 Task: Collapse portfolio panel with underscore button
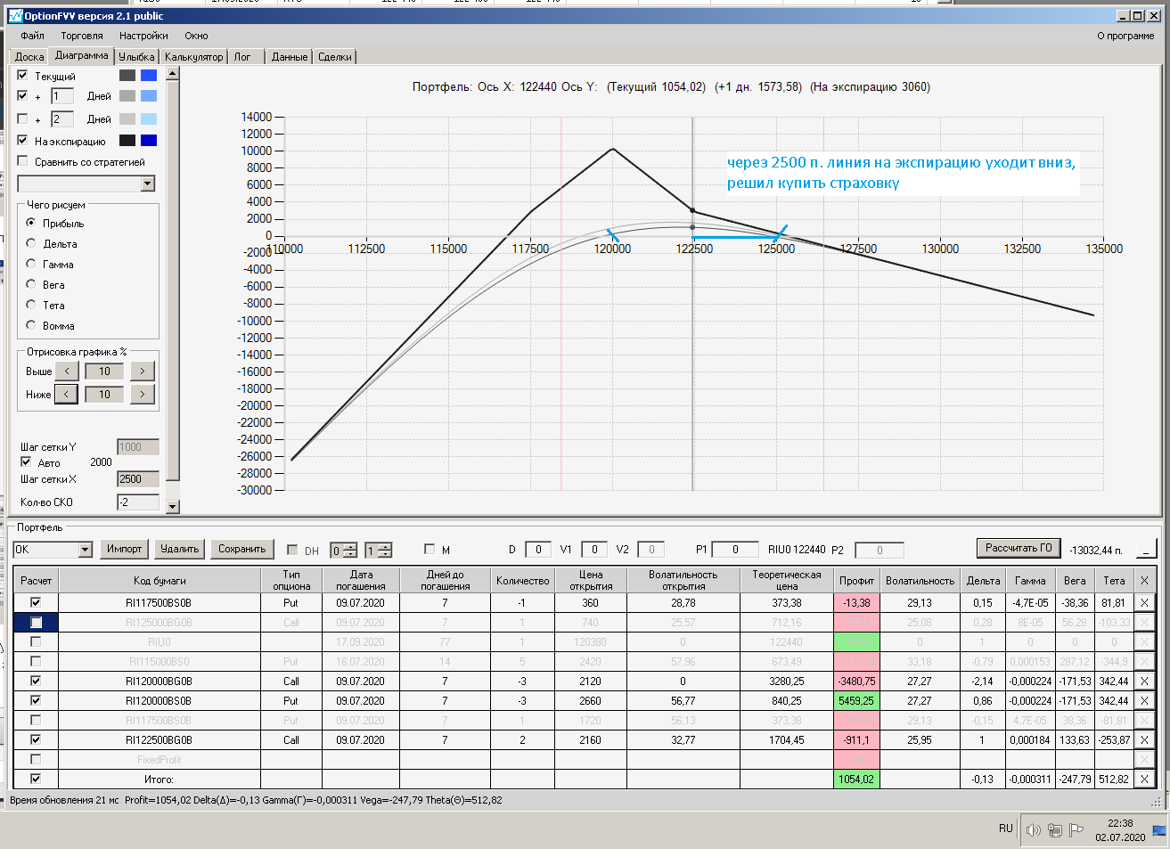(1144, 549)
